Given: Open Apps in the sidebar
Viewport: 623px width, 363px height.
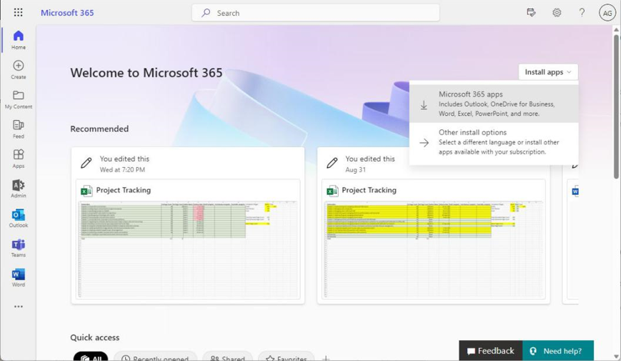Looking at the screenshot, I should coord(19,159).
